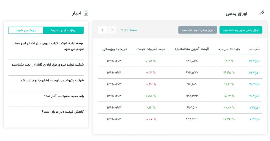Click the news newspaper icon beside اخبار
This screenshot has width=270, height=141.
[x=86, y=13]
